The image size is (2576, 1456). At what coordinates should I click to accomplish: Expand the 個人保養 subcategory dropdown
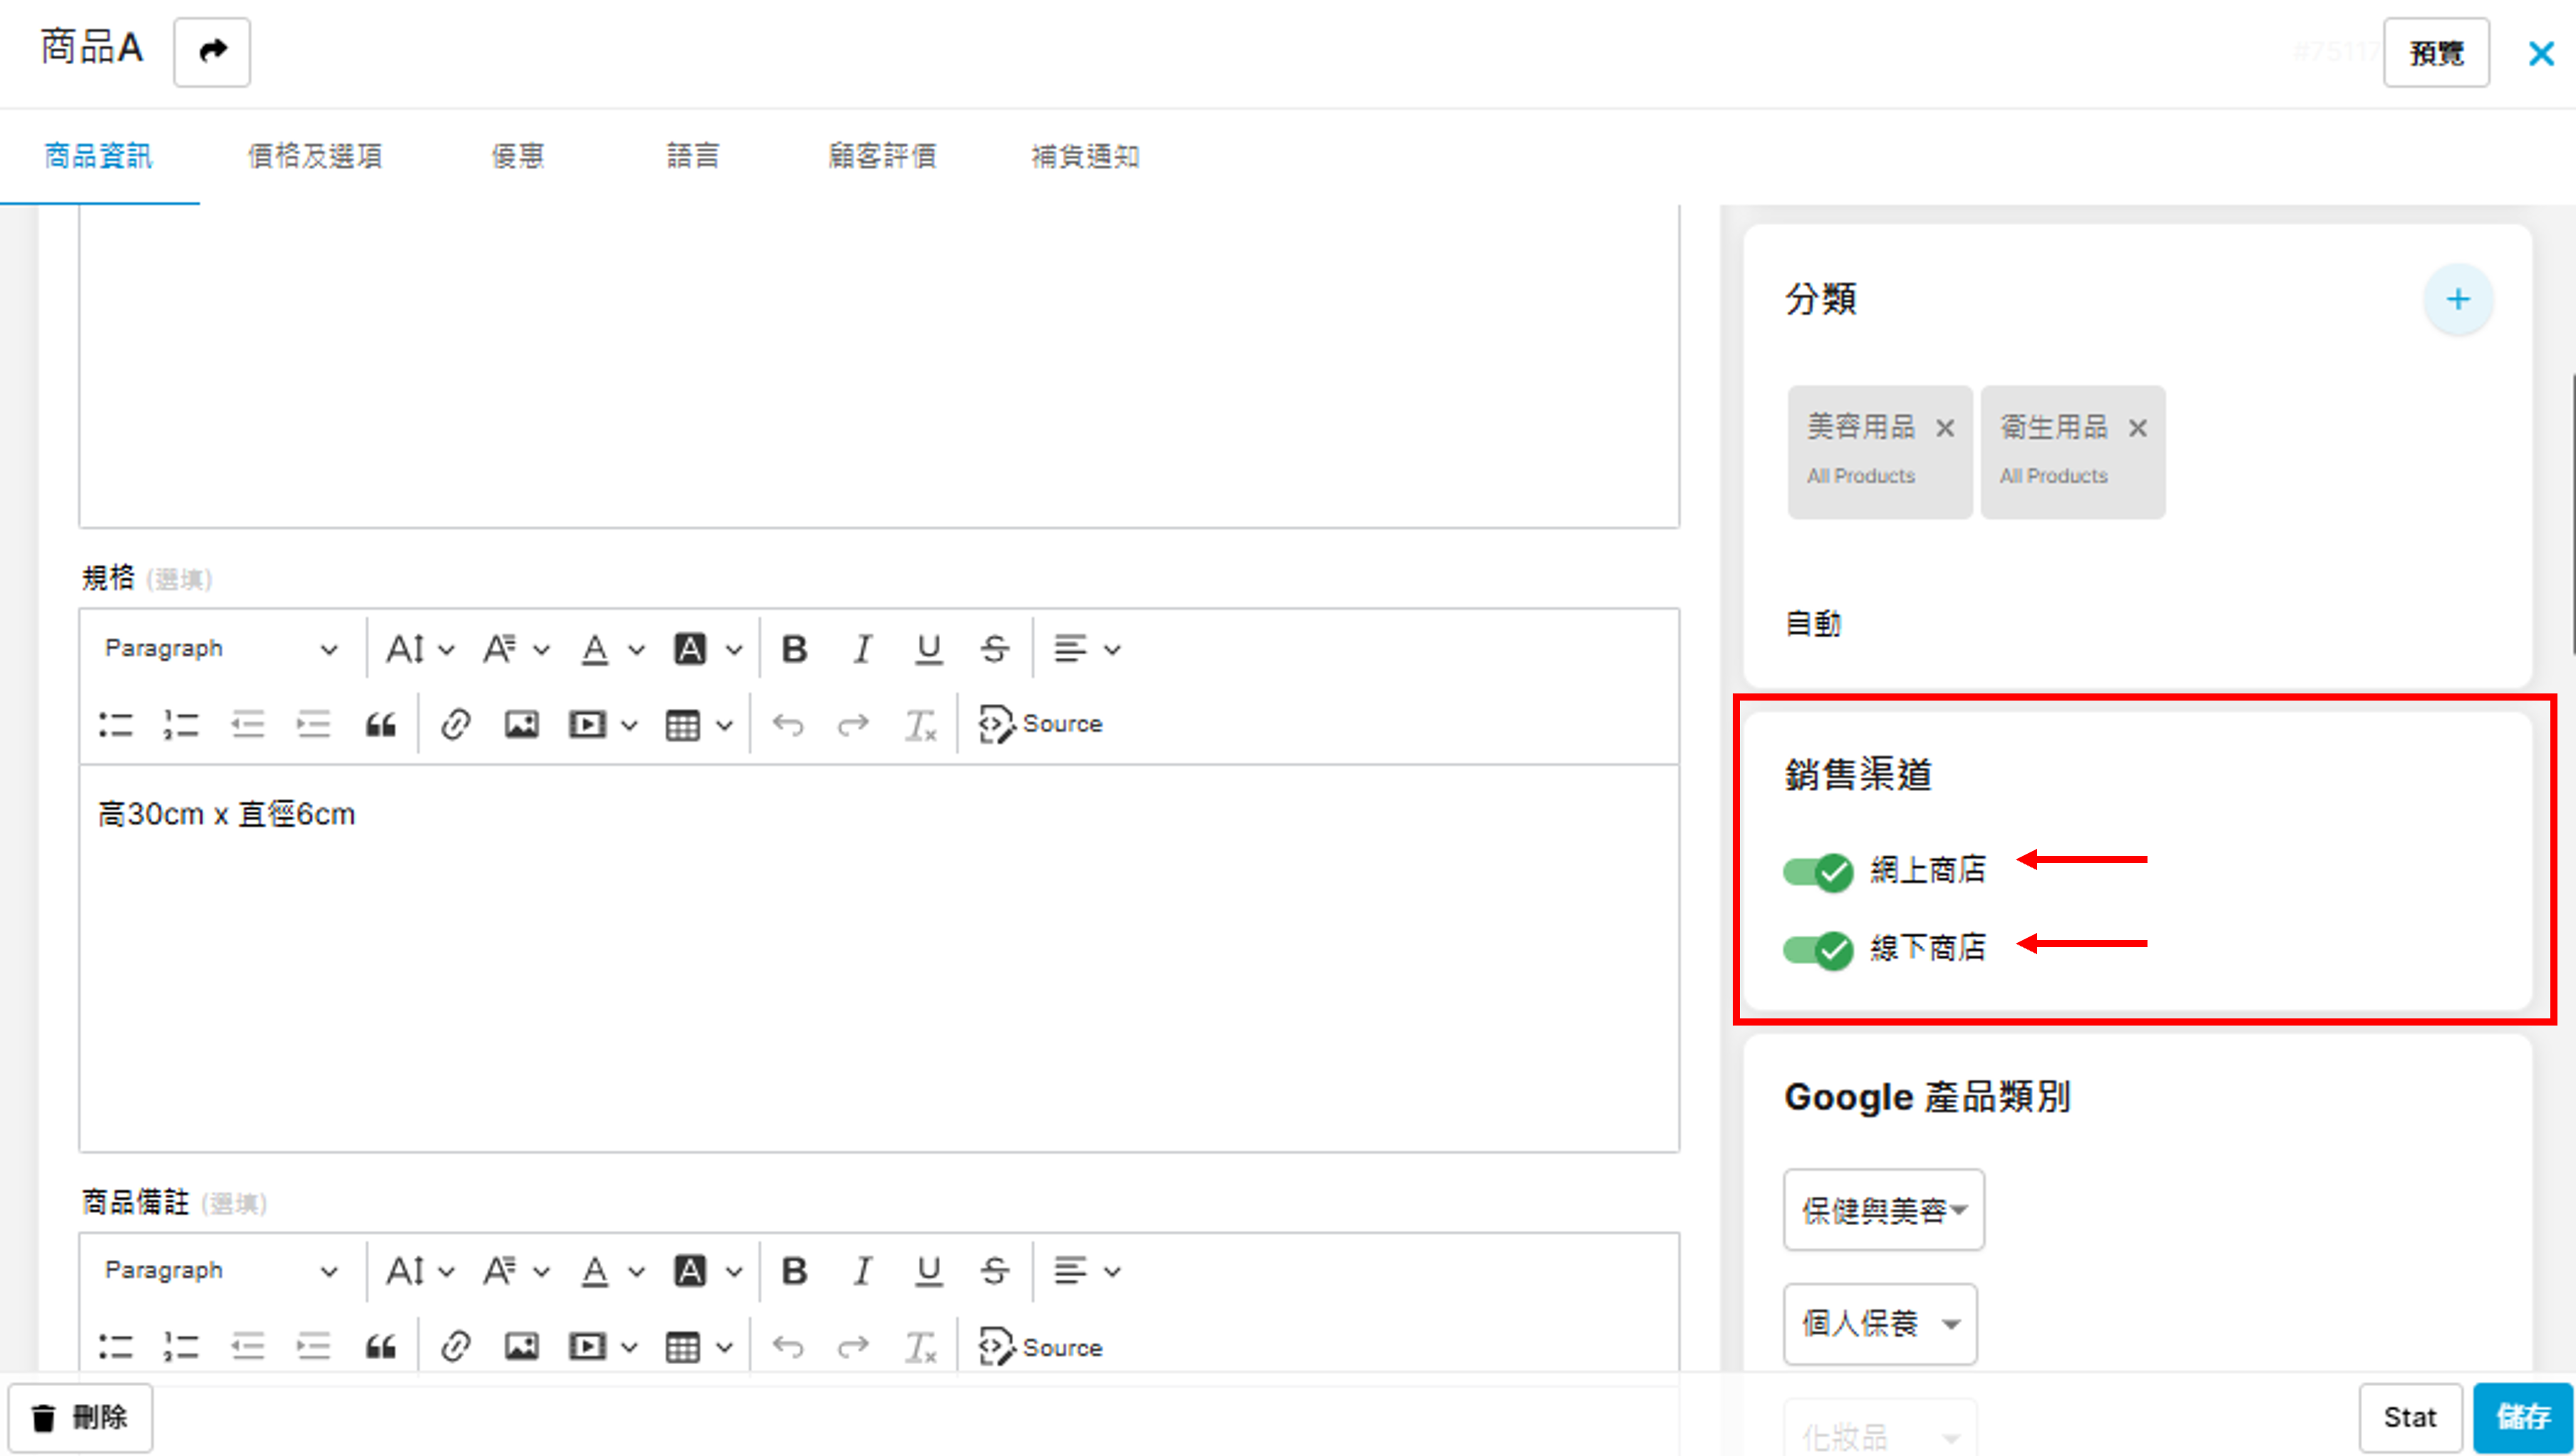[x=1879, y=1324]
